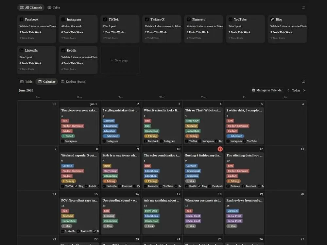Click Idea status tag on June 11 card
327x245 pixels.
click(190, 181)
